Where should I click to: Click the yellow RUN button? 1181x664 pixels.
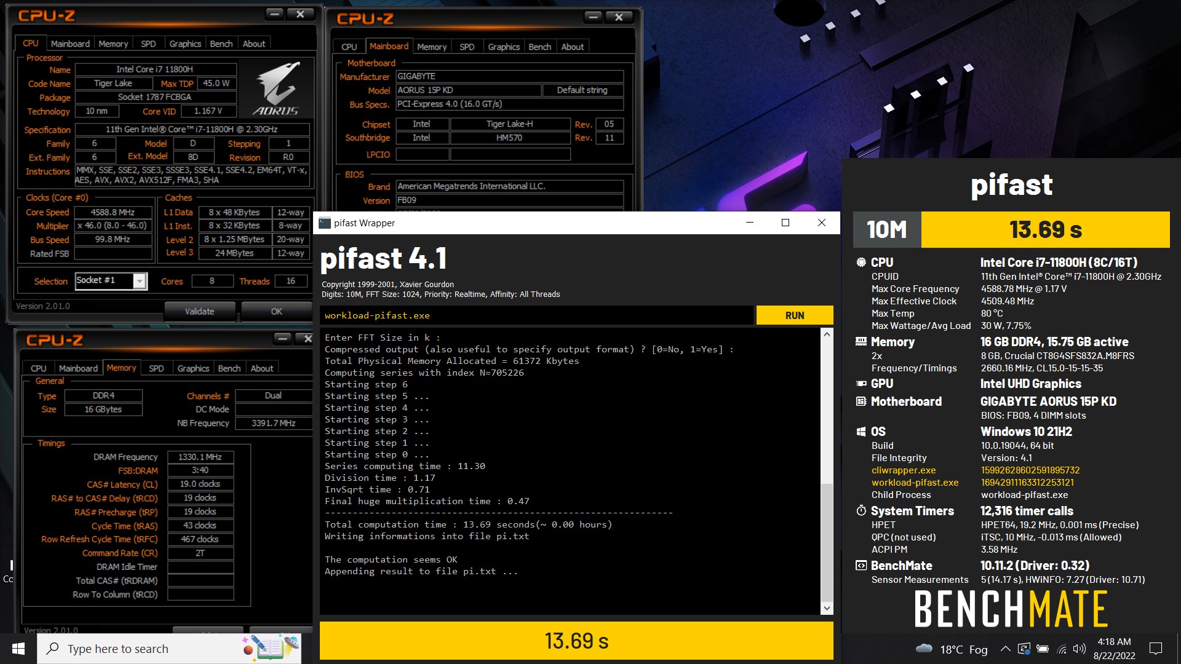pyautogui.click(x=795, y=315)
